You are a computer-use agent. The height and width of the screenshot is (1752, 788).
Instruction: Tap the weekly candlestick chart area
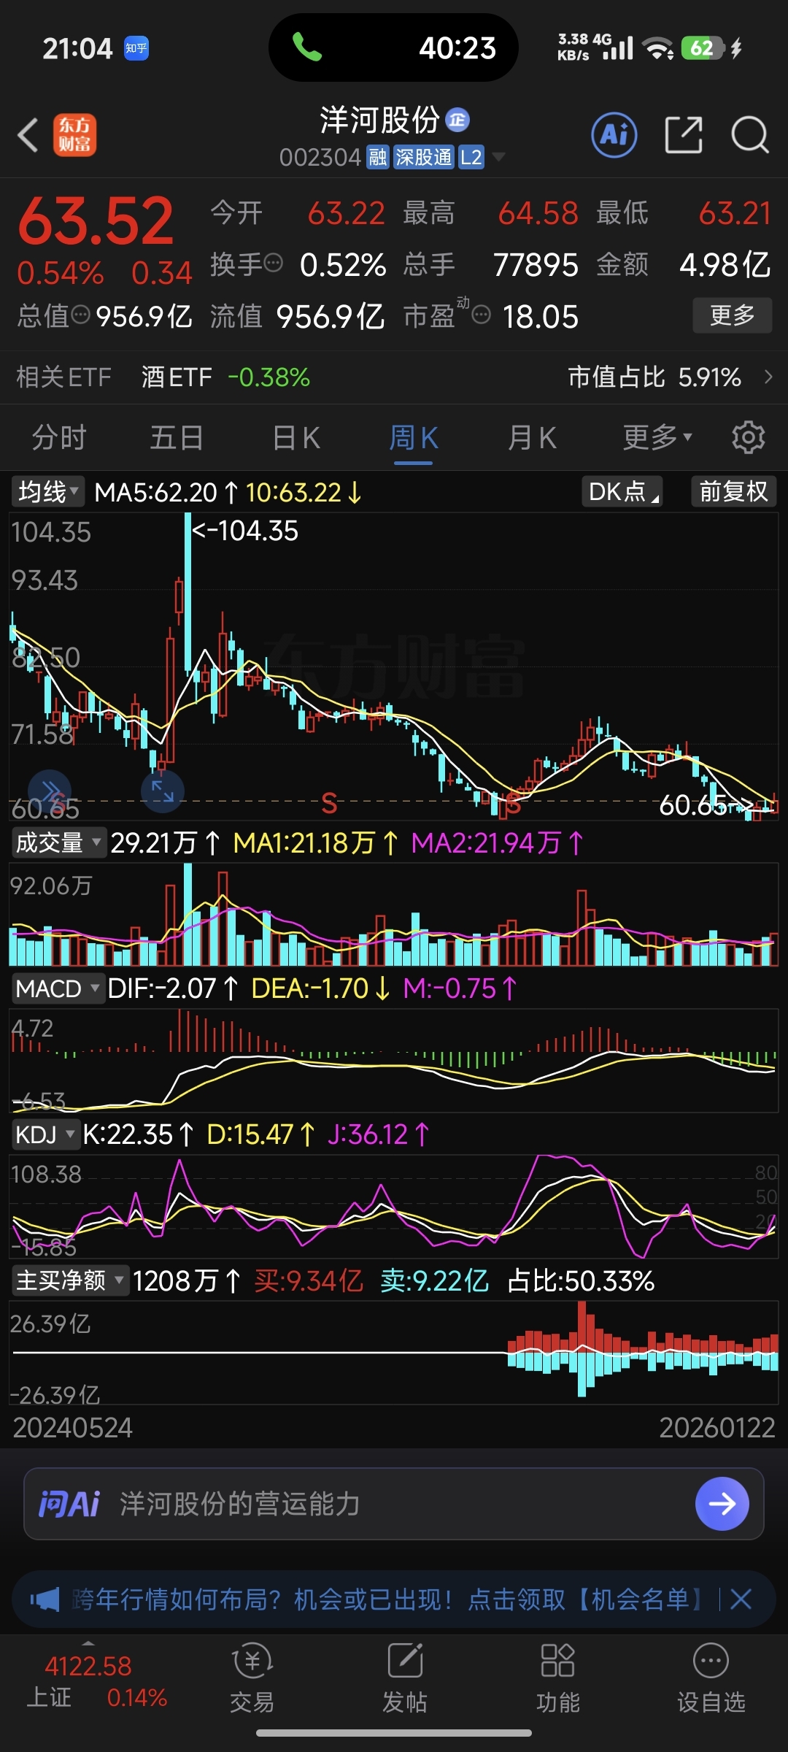394,666
